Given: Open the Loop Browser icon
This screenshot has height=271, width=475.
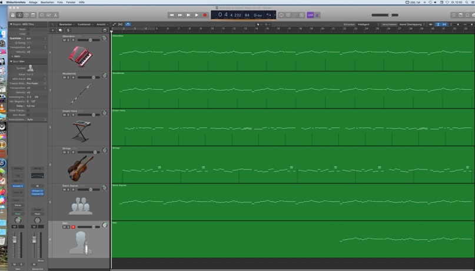Looking at the screenshot, I should pos(467,15).
